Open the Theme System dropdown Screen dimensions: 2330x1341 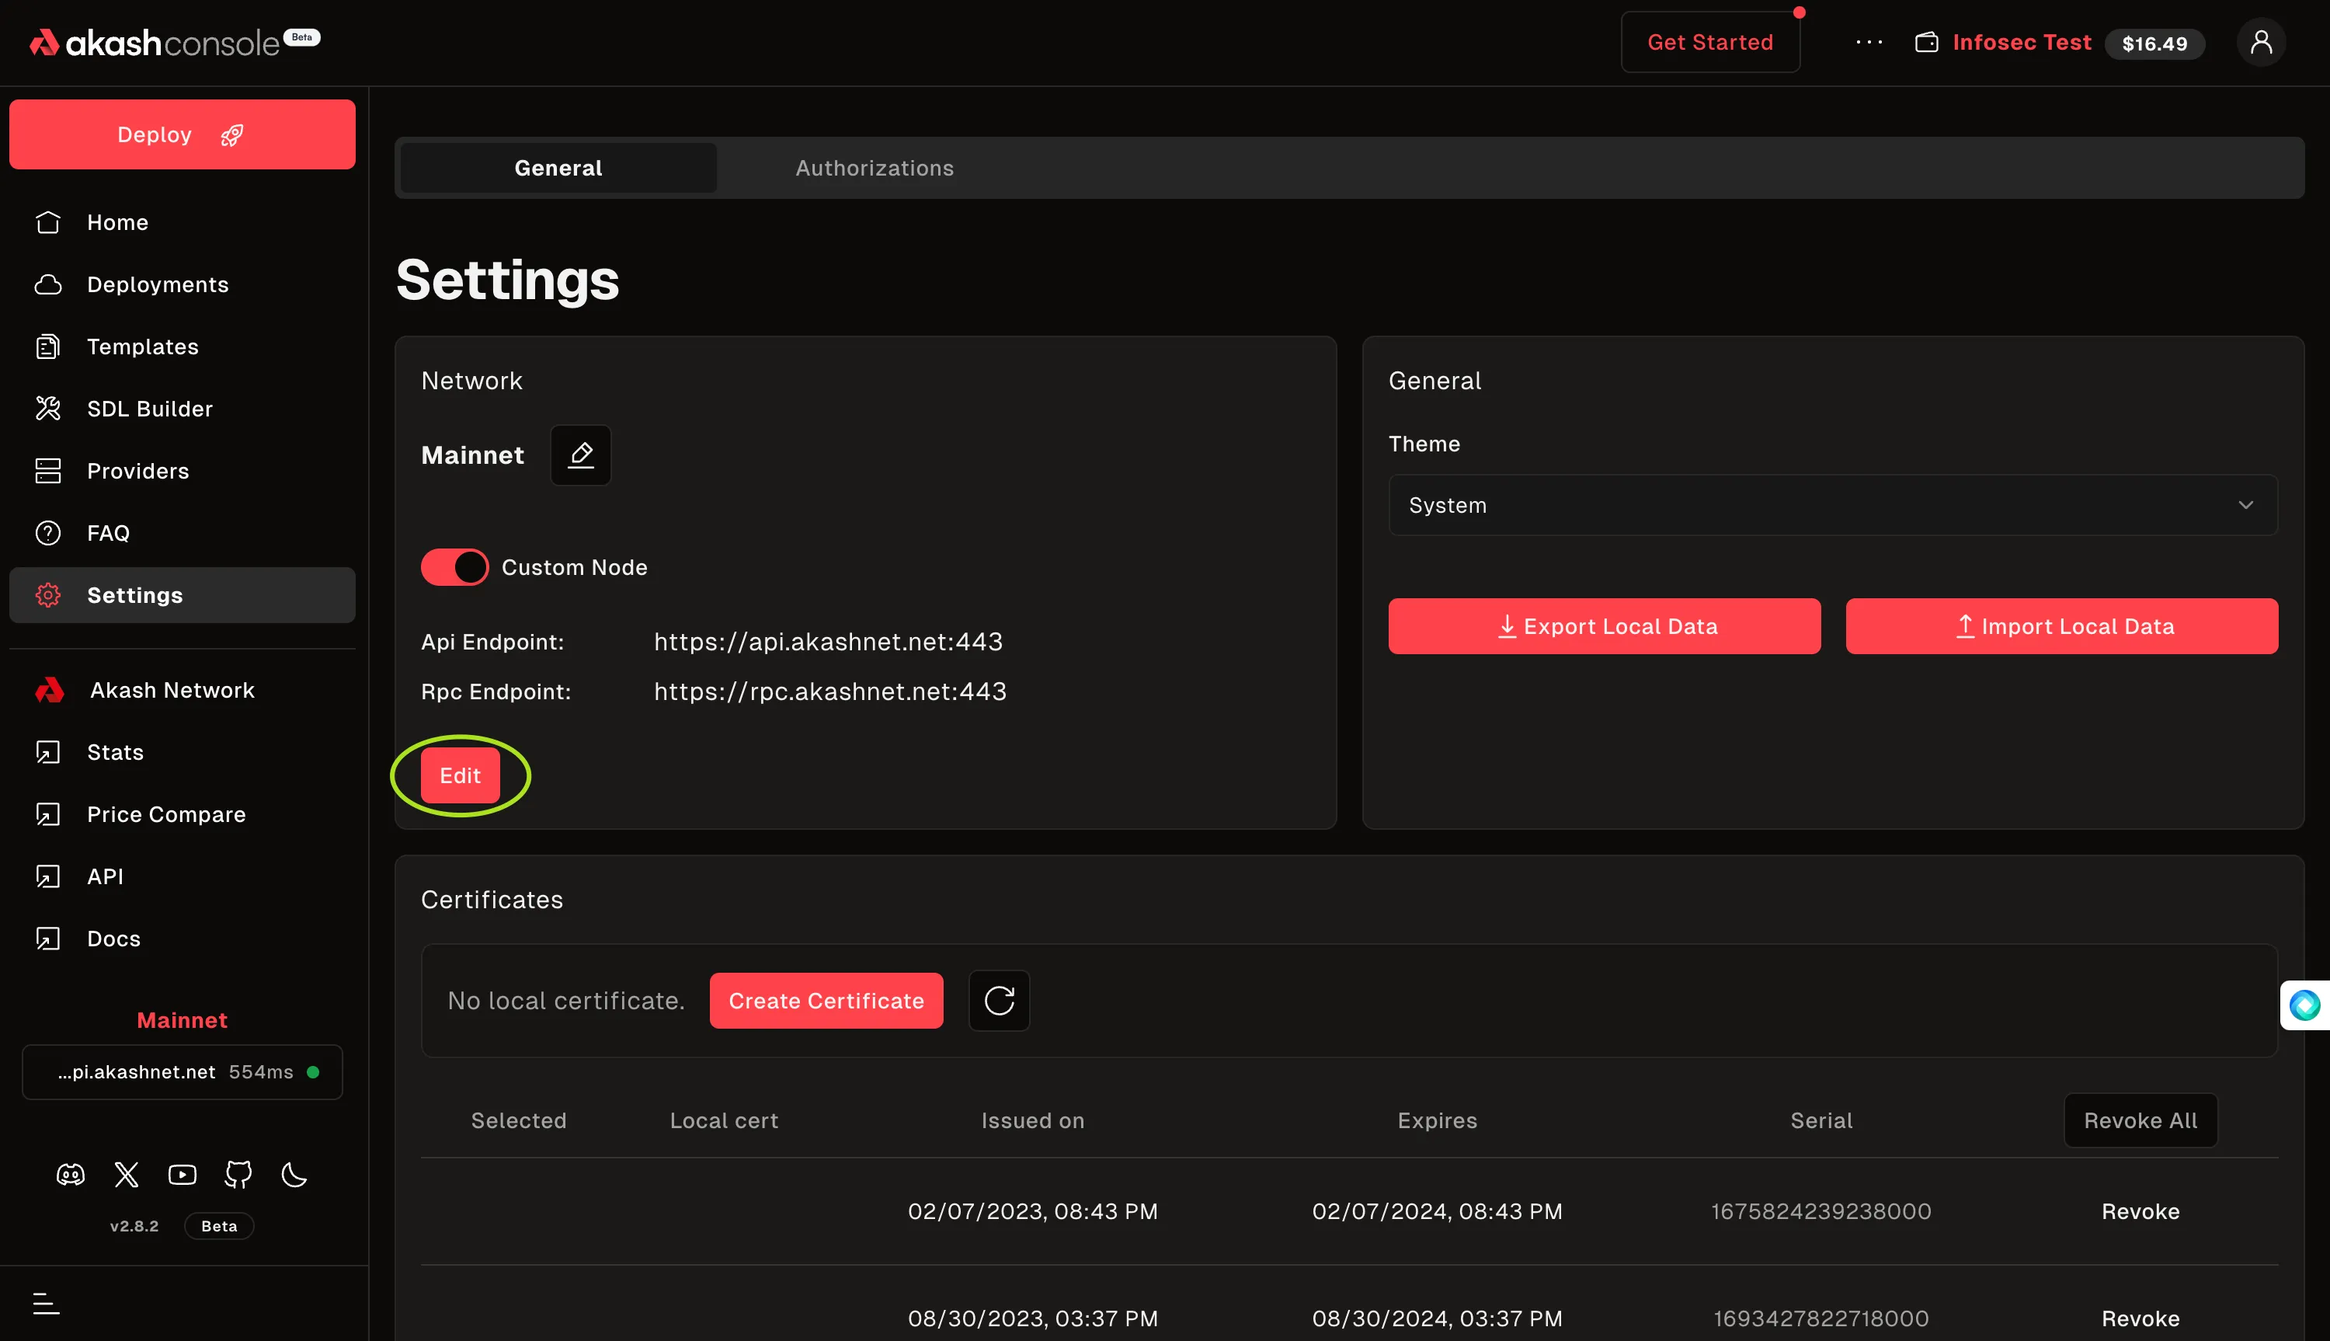tap(1832, 505)
